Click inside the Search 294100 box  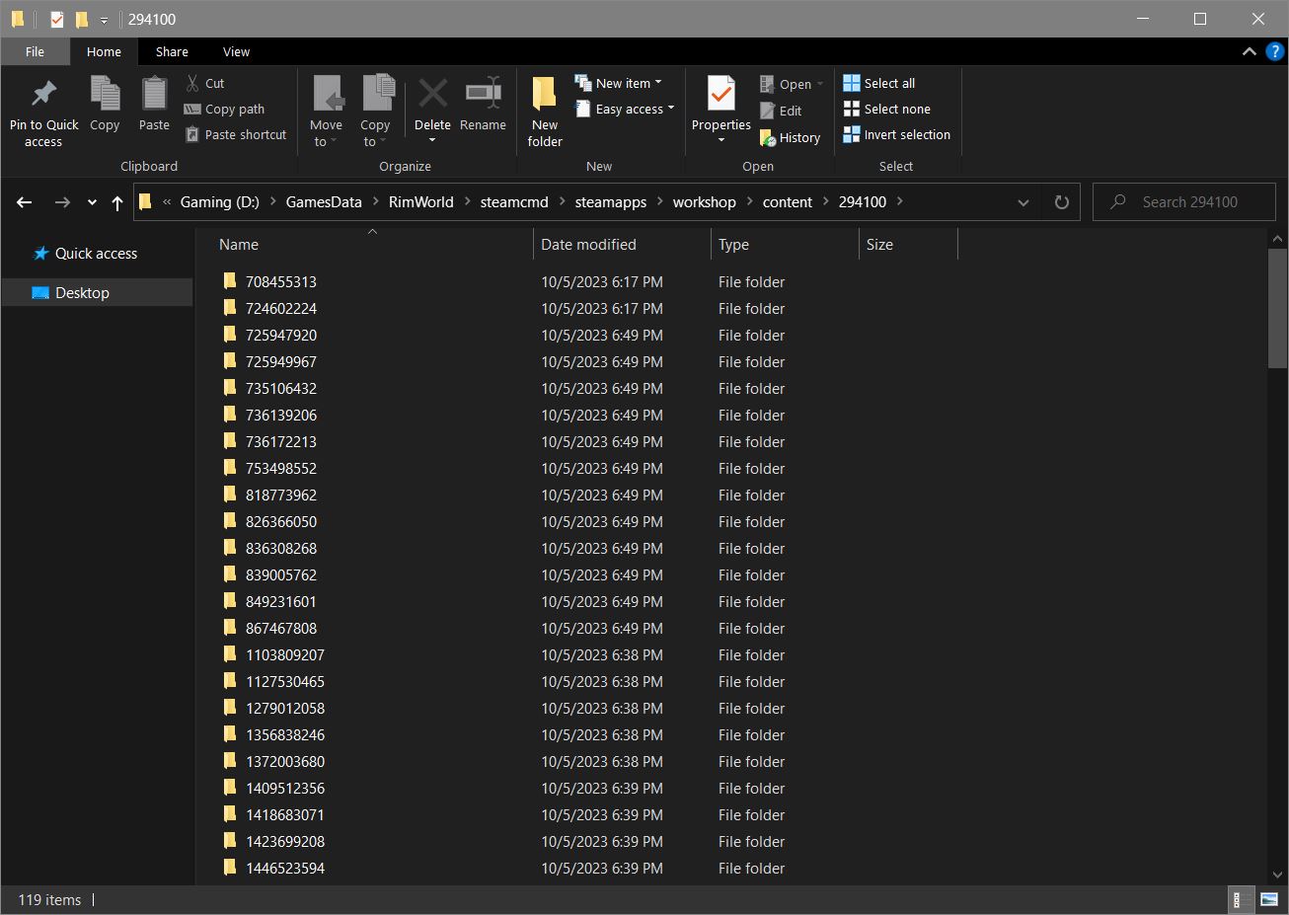1184,201
